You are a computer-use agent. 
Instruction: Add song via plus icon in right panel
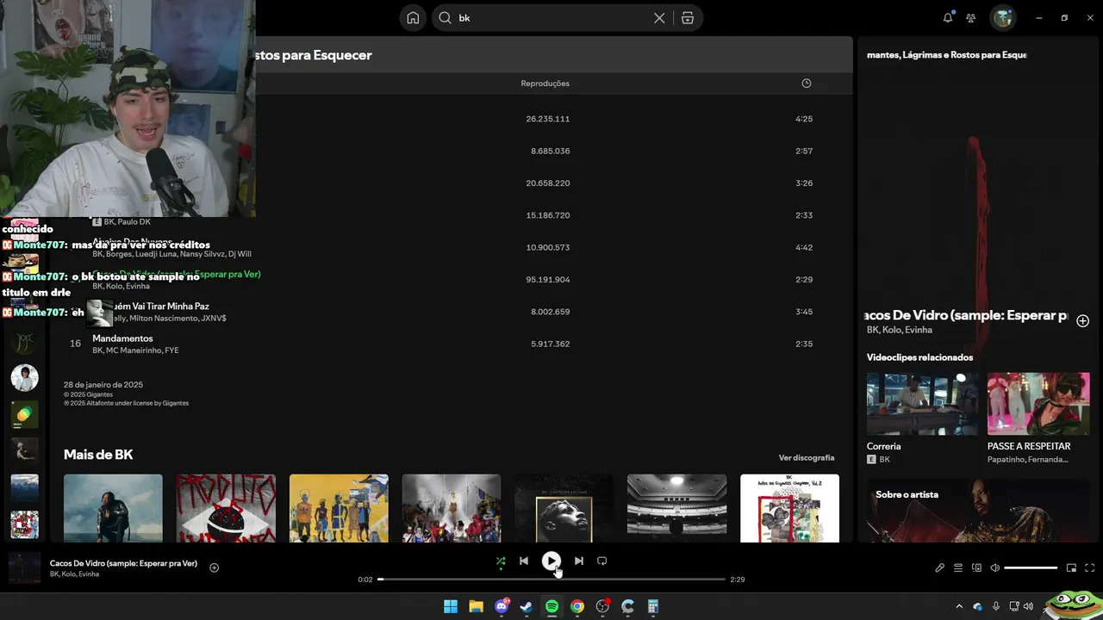(x=1083, y=320)
